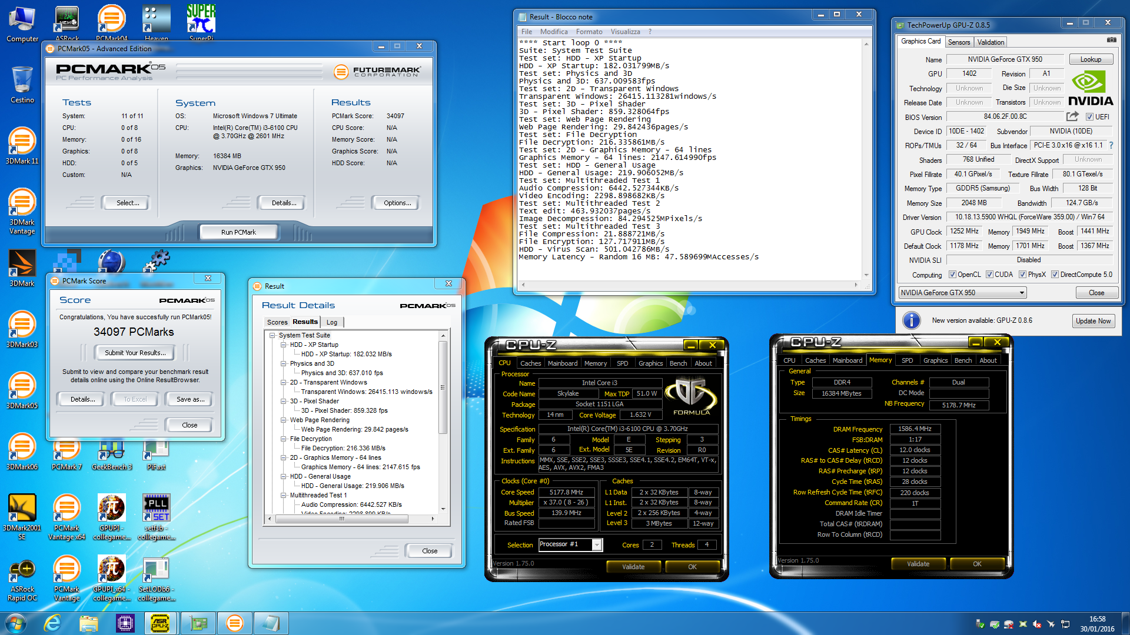Open the Computer desktop icon
This screenshot has width=1130, height=635.
click(22, 24)
